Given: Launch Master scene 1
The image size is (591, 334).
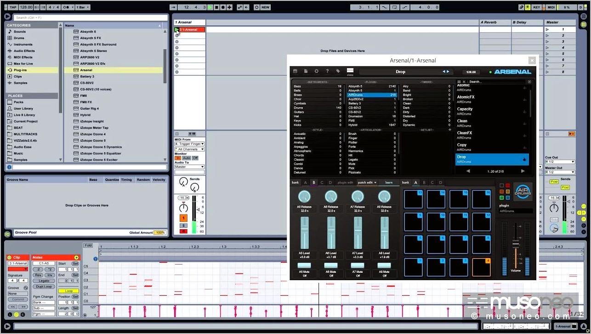Looking at the screenshot, I should pyautogui.click(x=547, y=29).
